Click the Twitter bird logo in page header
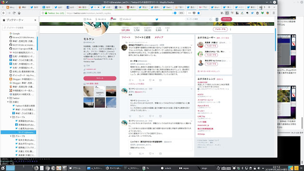 point(157,19)
